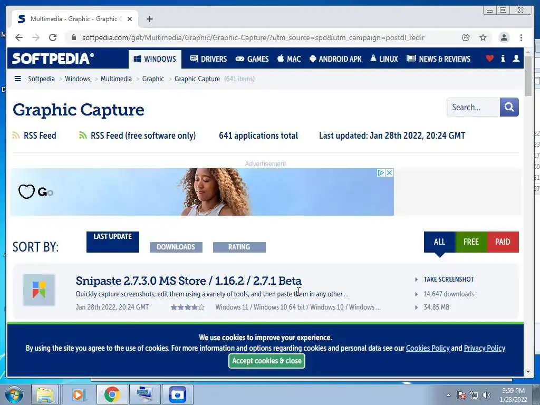Click the 34.85 MB size text
Viewport: 540px width, 405px height.
[x=436, y=307]
